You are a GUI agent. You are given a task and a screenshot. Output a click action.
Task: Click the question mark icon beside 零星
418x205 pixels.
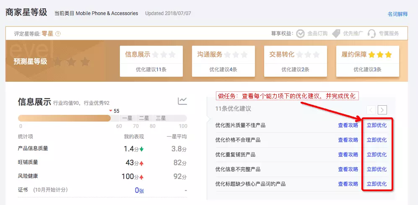coord(58,34)
